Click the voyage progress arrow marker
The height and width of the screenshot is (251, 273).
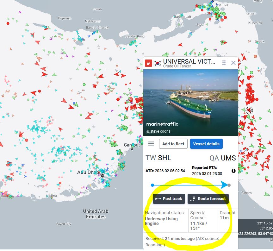[x=224, y=185]
